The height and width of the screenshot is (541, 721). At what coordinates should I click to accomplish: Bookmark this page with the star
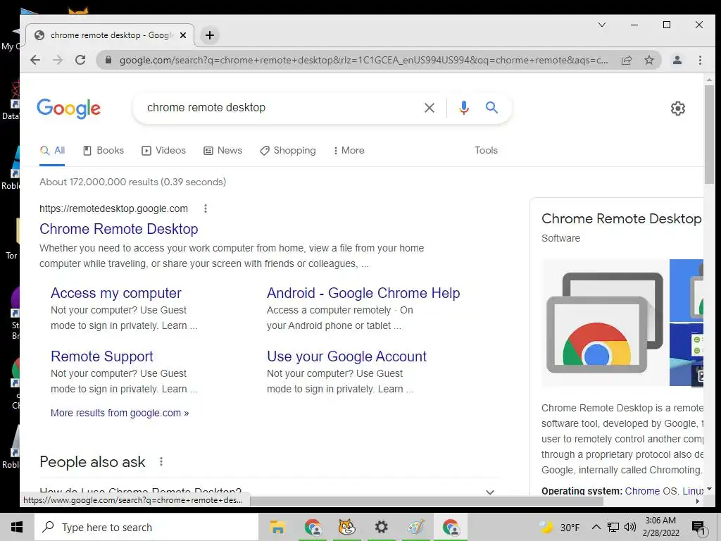(x=648, y=60)
